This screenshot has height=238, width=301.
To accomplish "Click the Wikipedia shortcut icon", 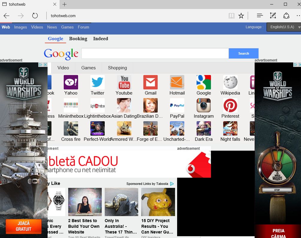I will pos(230,82).
